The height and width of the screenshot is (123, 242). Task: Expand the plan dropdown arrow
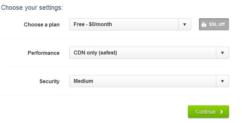click(x=185, y=24)
